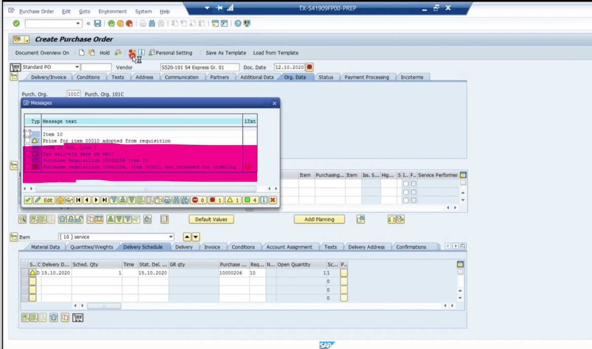
Task: Open the command field dropdown
Action: (78, 23)
